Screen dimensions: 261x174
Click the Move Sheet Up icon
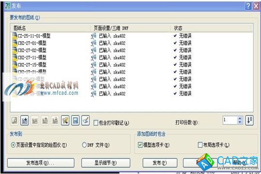tap(45, 120)
